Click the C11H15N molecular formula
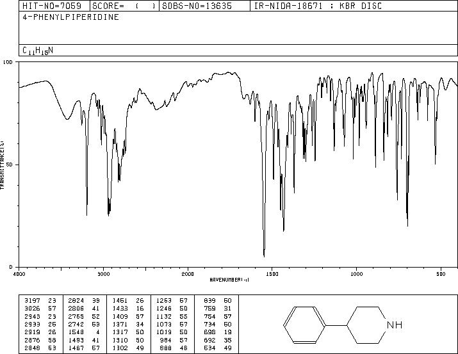 pos(38,51)
